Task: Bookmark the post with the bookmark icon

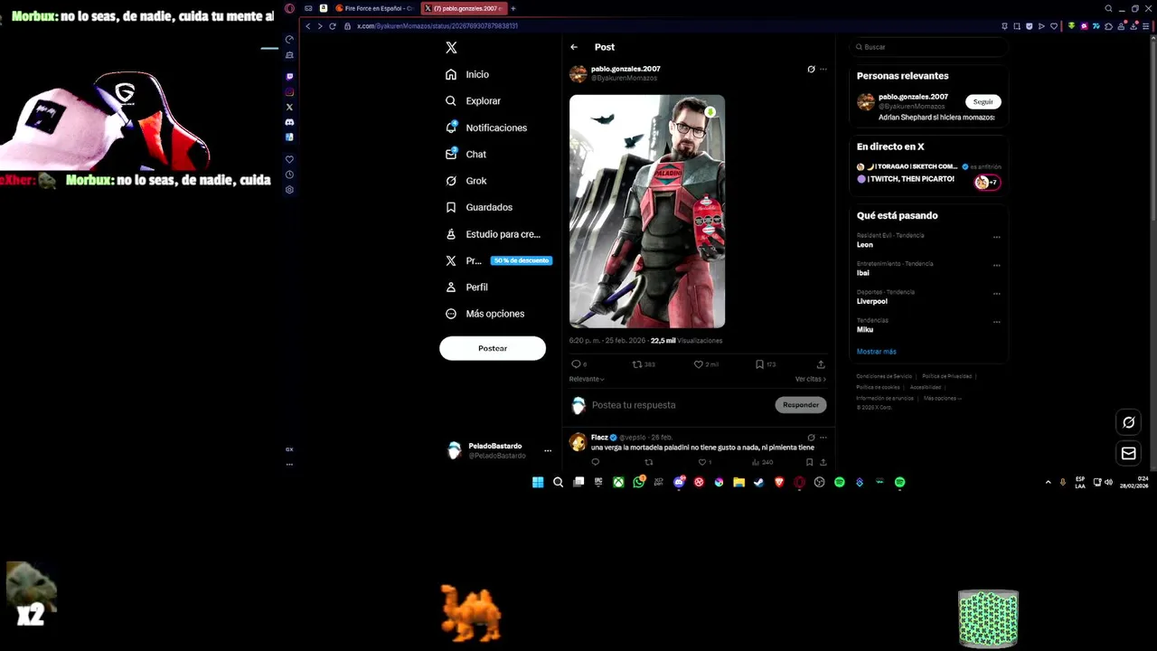Action: (x=759, y=364)
